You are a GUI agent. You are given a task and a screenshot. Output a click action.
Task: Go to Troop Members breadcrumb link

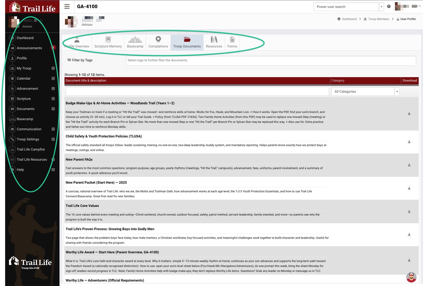[x=378, y=19]
